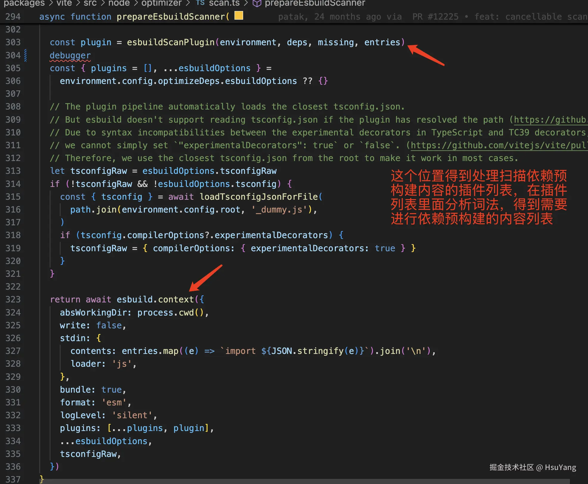Screen dimensions: 588x484
Task: Open the 'packages' breadcrumb segment
Action: point(24,3)
